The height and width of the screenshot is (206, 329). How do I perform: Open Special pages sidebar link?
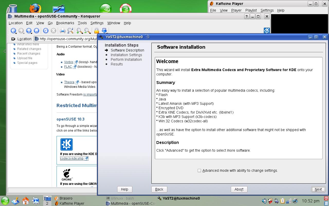coord(27,63)
